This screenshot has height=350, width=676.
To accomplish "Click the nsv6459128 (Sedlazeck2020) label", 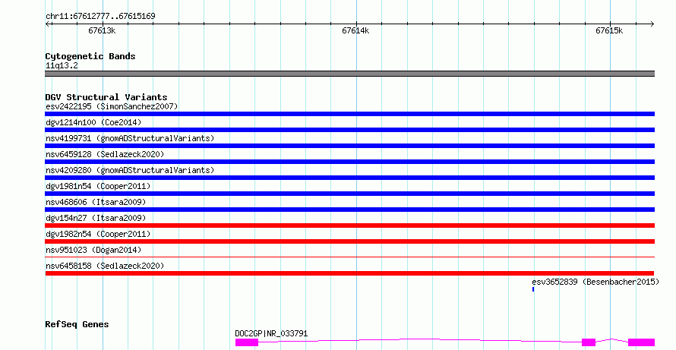I will click(105, 154).
